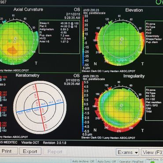163x163 pixels.
Task: Click the Irregularity color scale bar
Action: click(83, 107)
